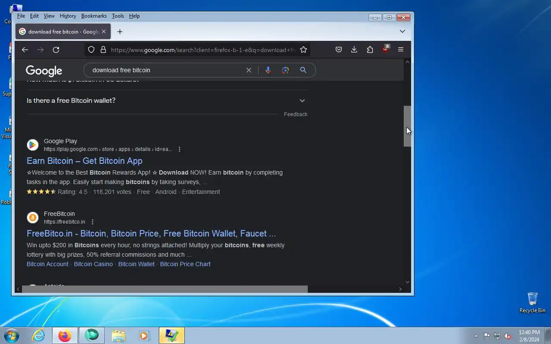Click the Google logo
The width and height of the screenshot is (551, 344).
pyautogui.click(x=44, y=71)
